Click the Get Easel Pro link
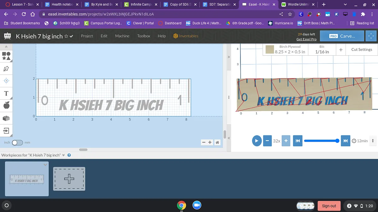 pyautogui.click(x=306, y=39)
